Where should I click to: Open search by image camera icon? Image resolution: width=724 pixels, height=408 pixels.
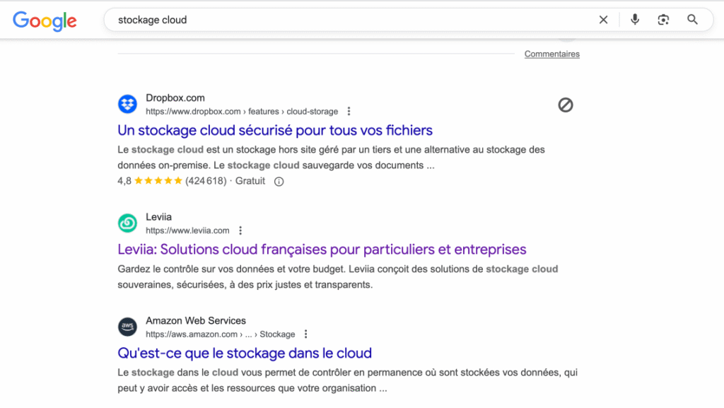[663, 20]
